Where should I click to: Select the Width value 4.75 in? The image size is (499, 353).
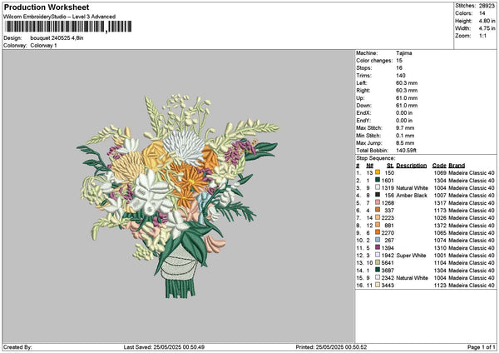pyautogui.click(x=487, y=28)
